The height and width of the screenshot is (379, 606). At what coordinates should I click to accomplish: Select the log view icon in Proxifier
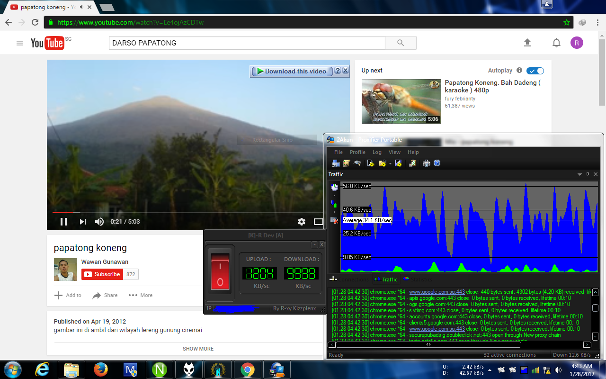coord(347,163)
